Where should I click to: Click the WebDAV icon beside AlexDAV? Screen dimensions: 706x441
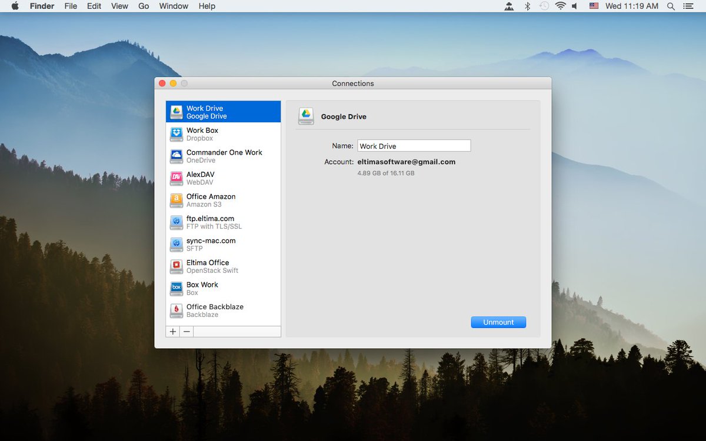176,178
